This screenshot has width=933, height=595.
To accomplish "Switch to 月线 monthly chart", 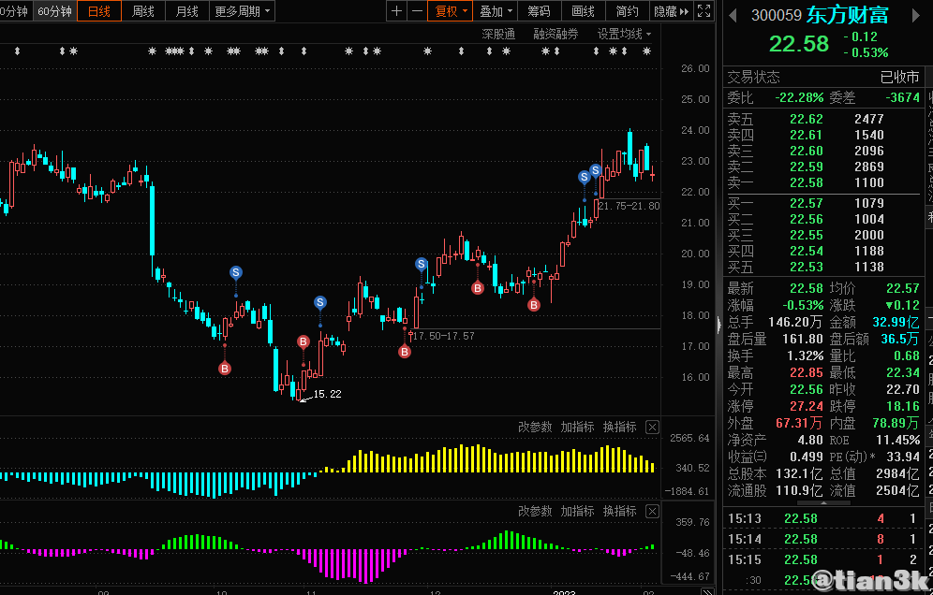I will 186,11.
